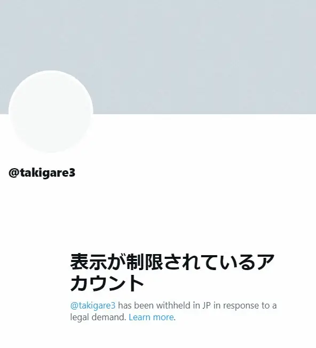Image resolution: width=316 pixels, height=348 pixels.
Task: Click the 'JP' country code text
Action: pyautogui.click(x=207, y=305)
